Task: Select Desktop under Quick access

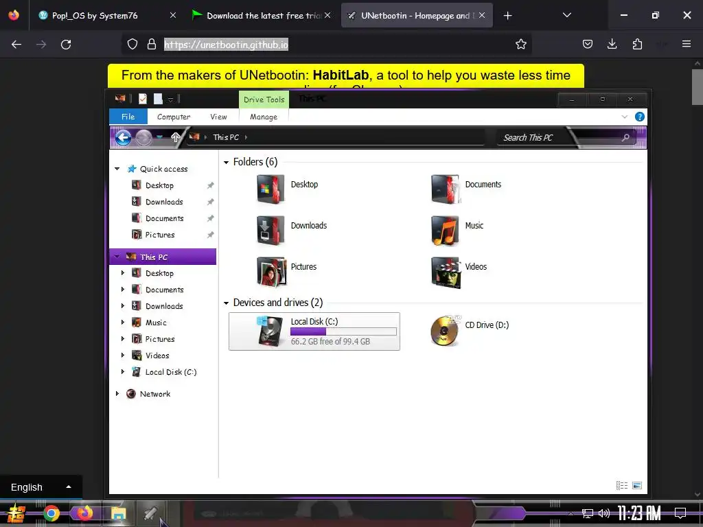Action: point(159,185)
